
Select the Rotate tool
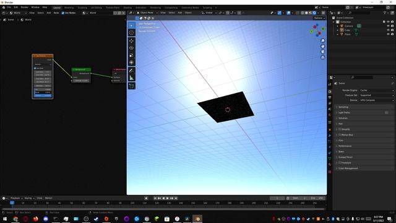[131, 48]
